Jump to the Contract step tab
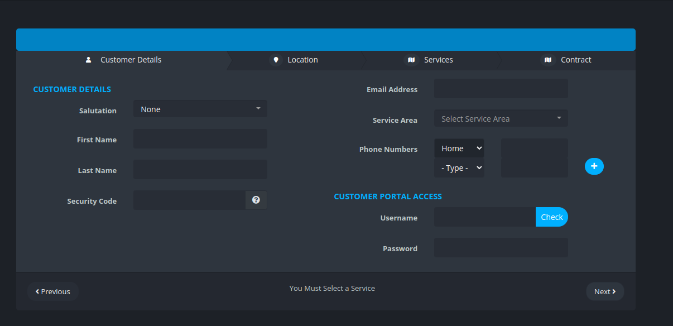The height and width of the screenshot is (326, 673). click(x=575, y=60)
